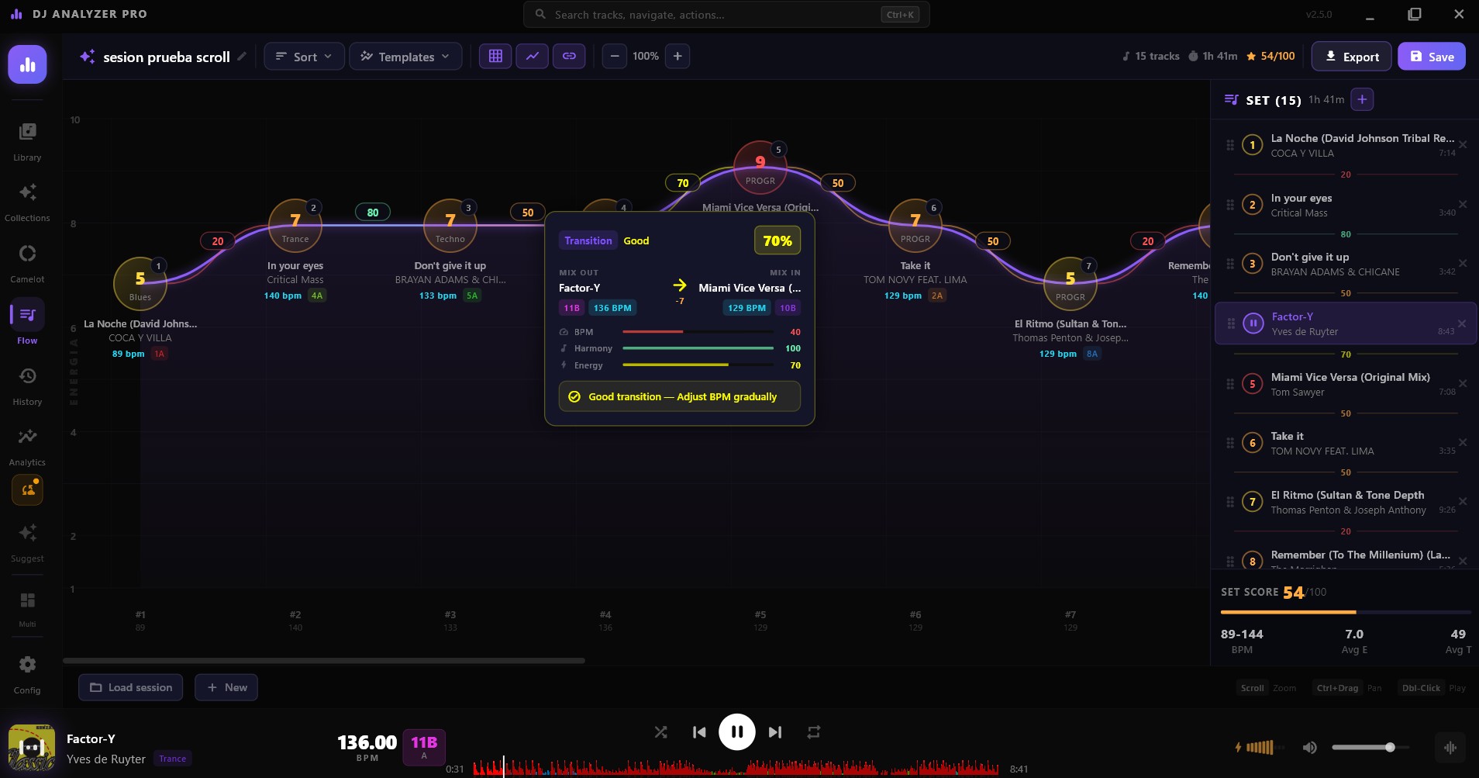The image size is (1479, 778).
Task: Open the Analytics panel in sidebar
Action: 27,437
